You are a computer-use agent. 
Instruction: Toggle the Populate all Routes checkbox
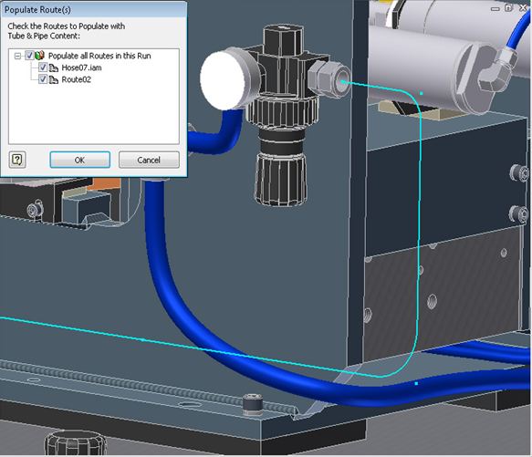pos(29,56)
